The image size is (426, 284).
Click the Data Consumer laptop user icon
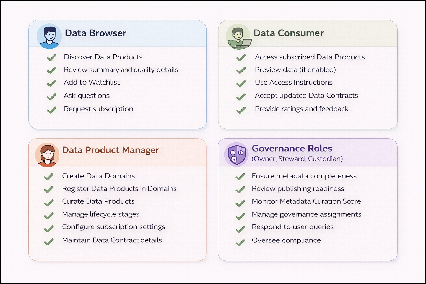pyautogui.click(x=238, y=37)
